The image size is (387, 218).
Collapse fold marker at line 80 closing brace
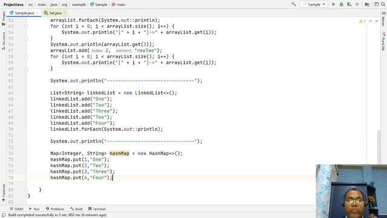pos(26,190)
